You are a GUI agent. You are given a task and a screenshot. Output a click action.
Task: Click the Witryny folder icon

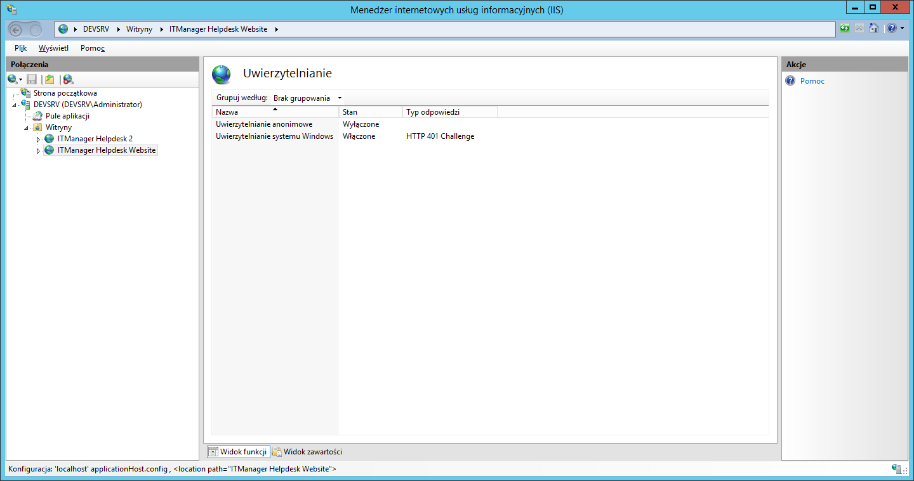37,127
